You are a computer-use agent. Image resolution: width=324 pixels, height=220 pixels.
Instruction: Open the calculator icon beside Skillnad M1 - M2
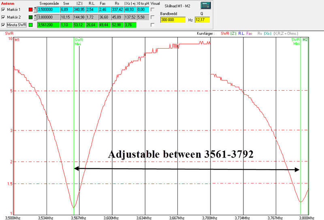pos(206,5)
